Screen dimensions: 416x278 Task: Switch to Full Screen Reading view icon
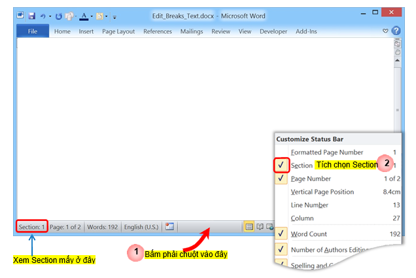260,227
